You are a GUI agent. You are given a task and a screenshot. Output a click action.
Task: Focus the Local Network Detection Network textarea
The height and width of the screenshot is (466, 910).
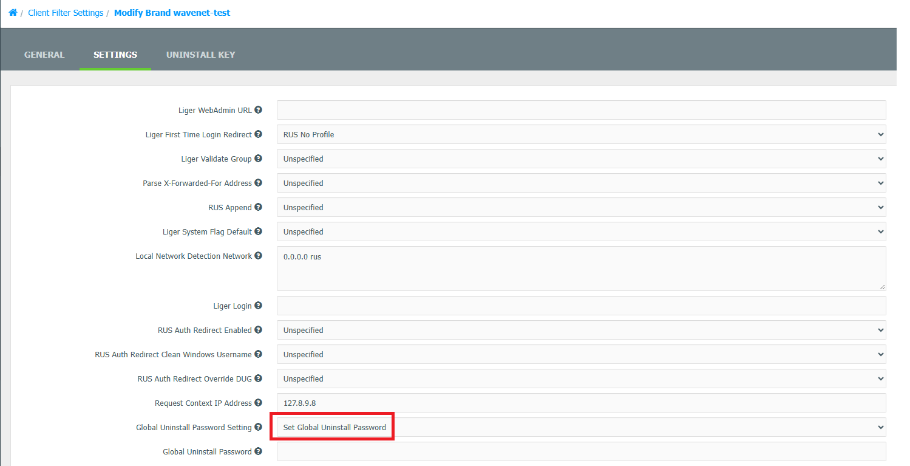(581, 269)
